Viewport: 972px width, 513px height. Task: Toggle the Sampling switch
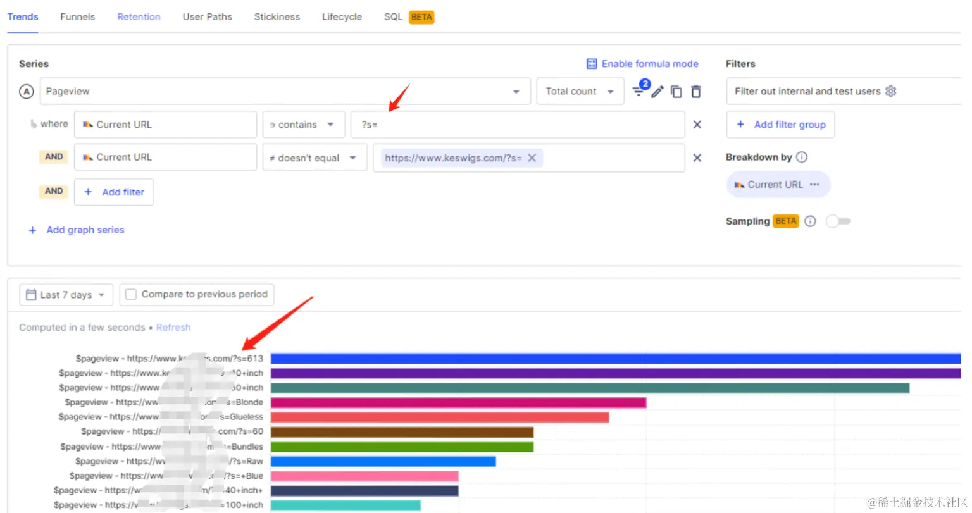click(838, 221)
